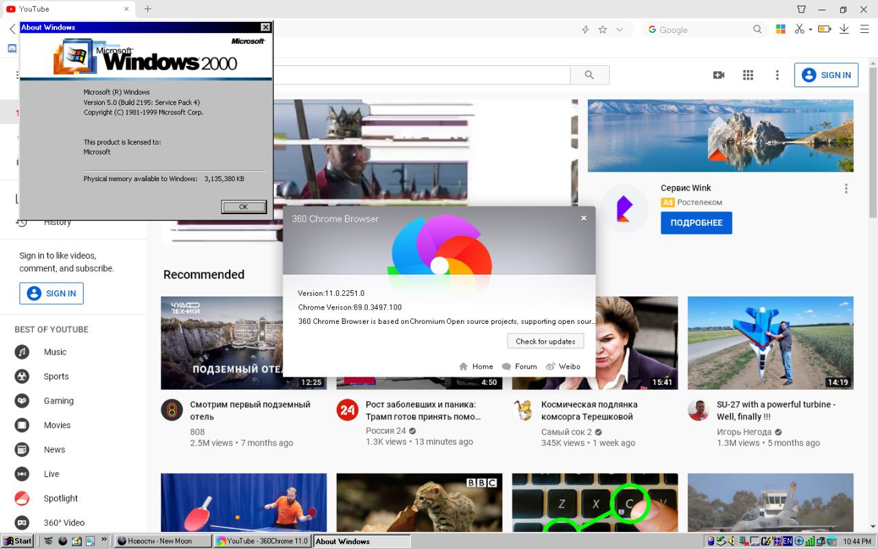
Task: Open the Music category in sidebar
Action: coord(55,352)
